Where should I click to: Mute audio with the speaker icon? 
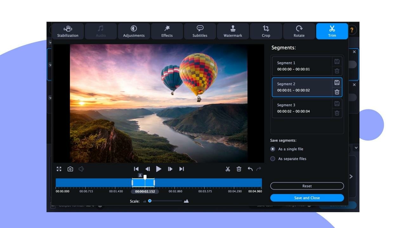coord(81,169)
